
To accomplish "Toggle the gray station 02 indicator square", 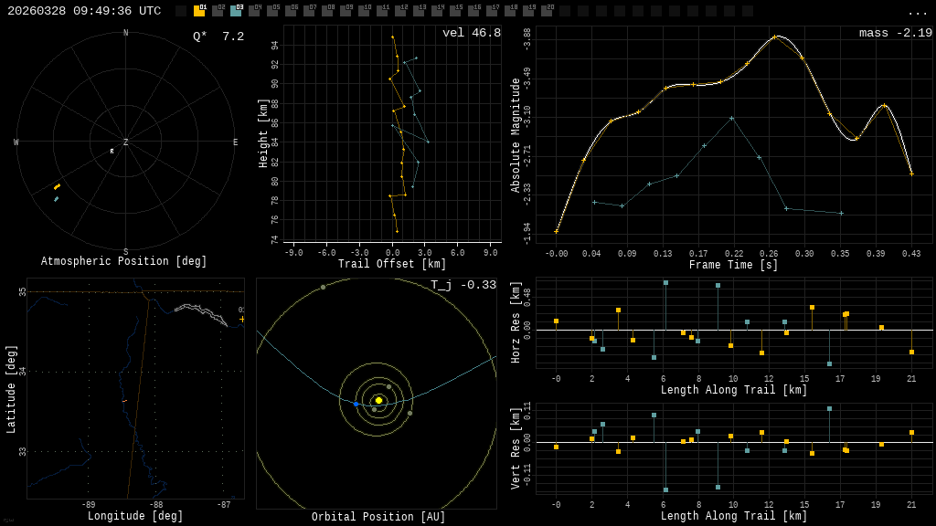I will click(218, 11).
